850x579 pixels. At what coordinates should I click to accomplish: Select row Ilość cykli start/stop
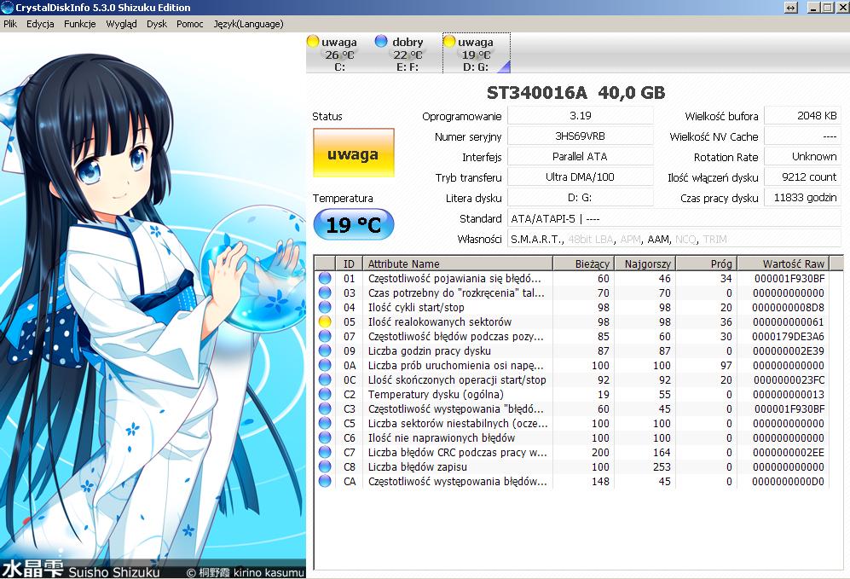[x=571, y=307]
